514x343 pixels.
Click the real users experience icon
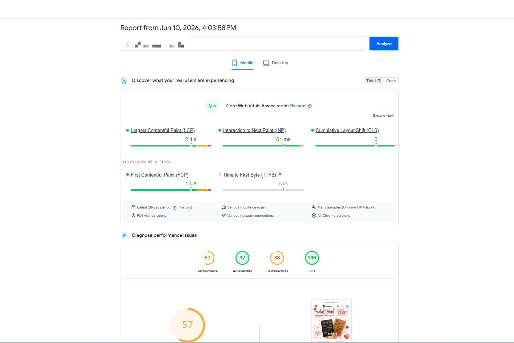pos(124,80)
